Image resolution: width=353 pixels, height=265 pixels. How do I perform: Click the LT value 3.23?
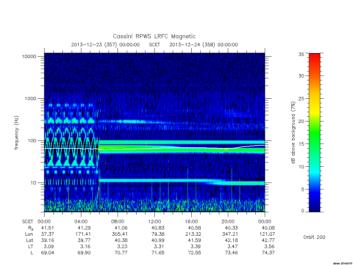pos(122,246)
